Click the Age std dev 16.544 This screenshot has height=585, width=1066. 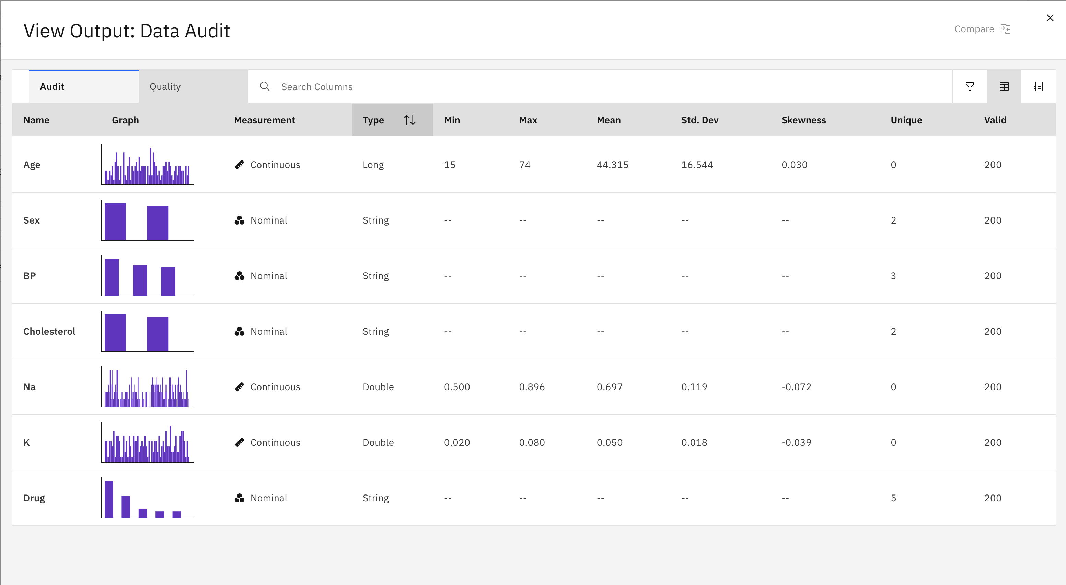(697, 165)
